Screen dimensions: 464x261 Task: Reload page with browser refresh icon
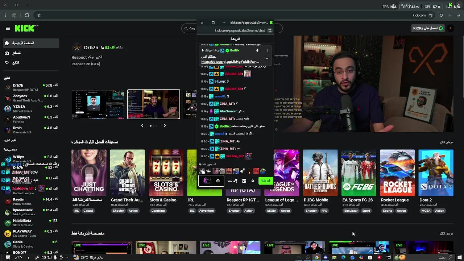[x=441, y=15]
